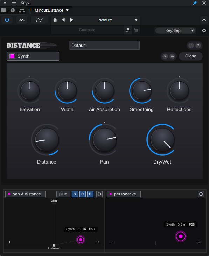Viewport: 209px width, 256px height.
Task: Expand the default* preset dropdown
Action: (x=136, y=20)
